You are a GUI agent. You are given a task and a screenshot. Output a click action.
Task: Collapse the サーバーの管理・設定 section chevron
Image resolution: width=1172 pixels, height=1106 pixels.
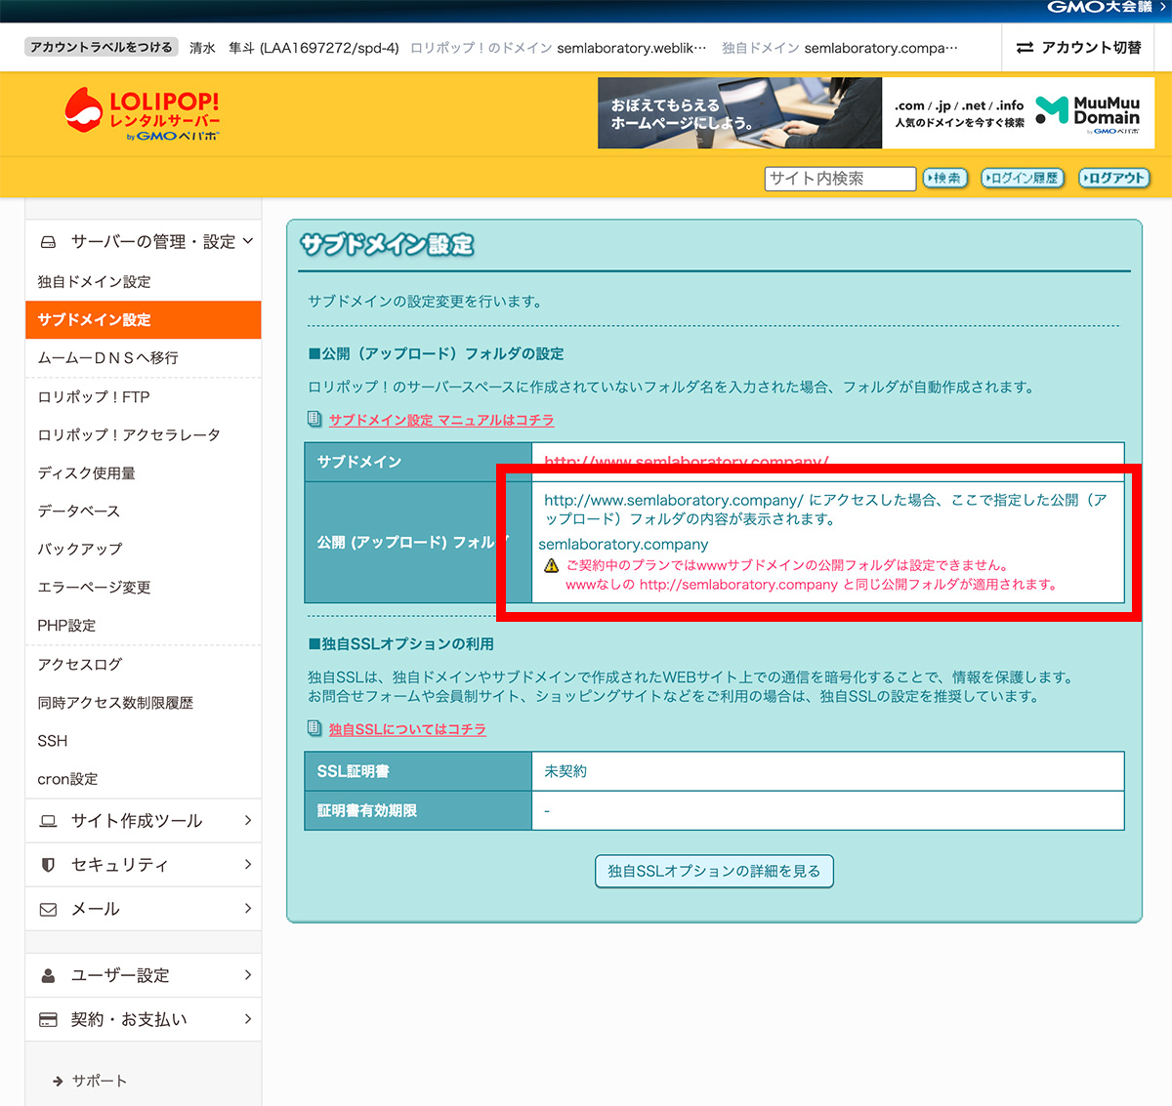pos(250,241)
